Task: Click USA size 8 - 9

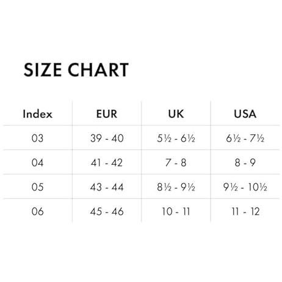Action: point(245,162)
